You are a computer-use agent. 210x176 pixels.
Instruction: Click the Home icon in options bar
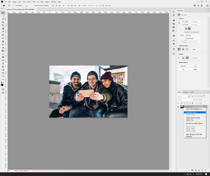pyautogui.click(x=4, y=6)
